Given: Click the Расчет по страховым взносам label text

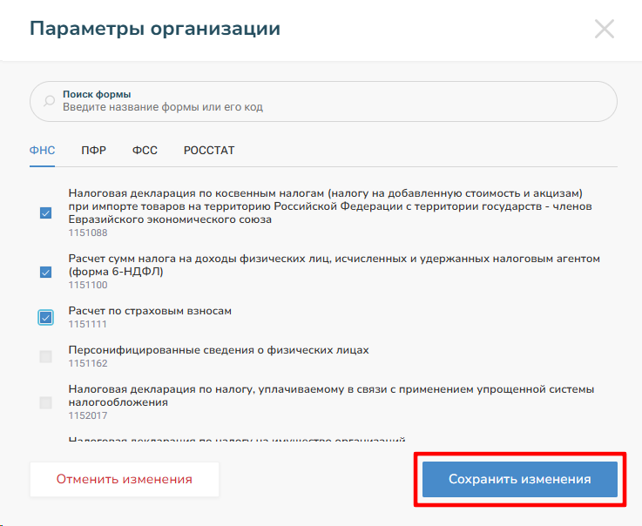Looking at the screenshot, I should coord(150,311).
